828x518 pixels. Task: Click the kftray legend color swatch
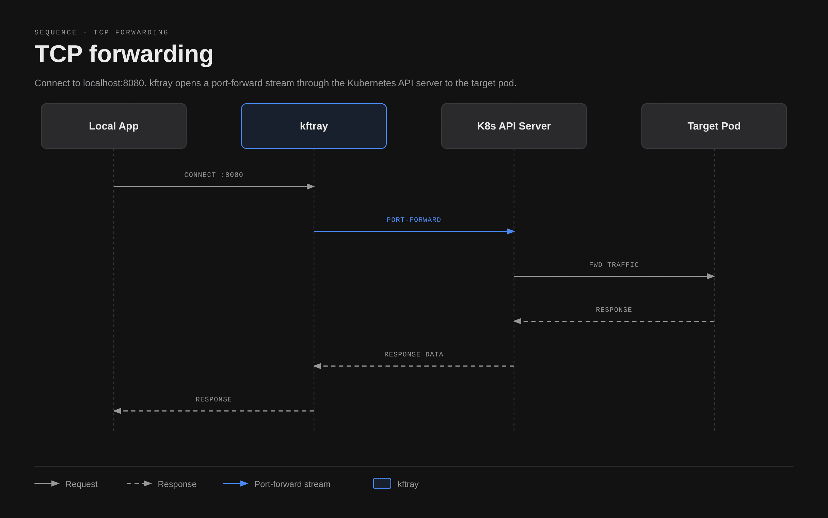point(382,483)
